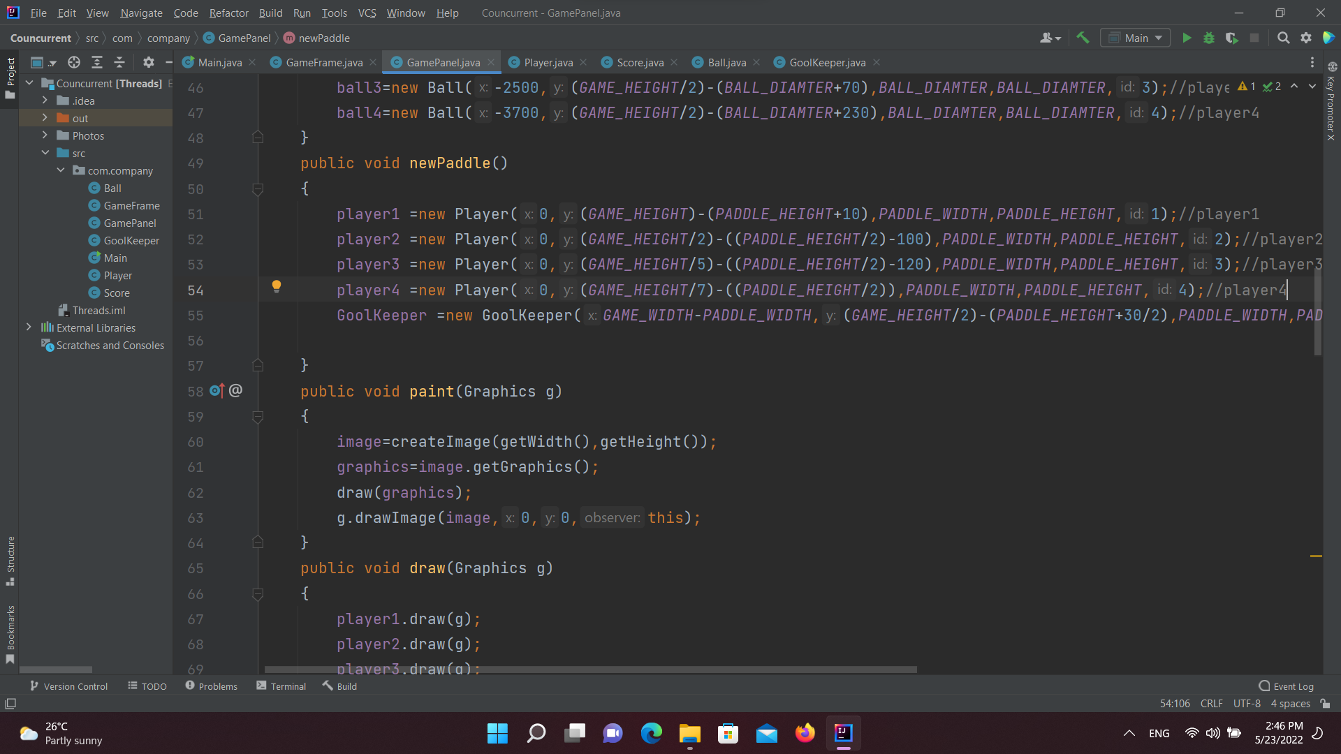Collapse the com.company package

pos(60,170)
